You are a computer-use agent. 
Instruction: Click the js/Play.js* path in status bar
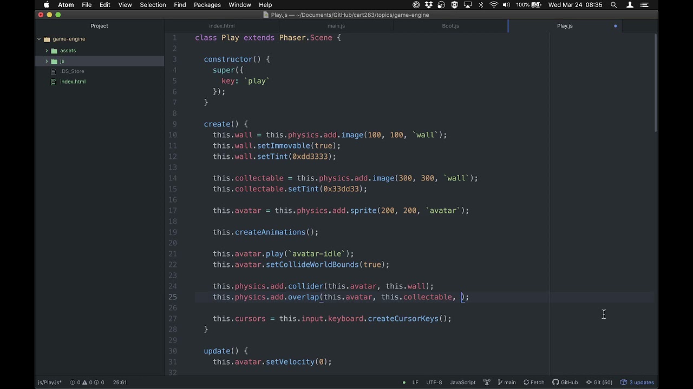(x=49, y=383)
